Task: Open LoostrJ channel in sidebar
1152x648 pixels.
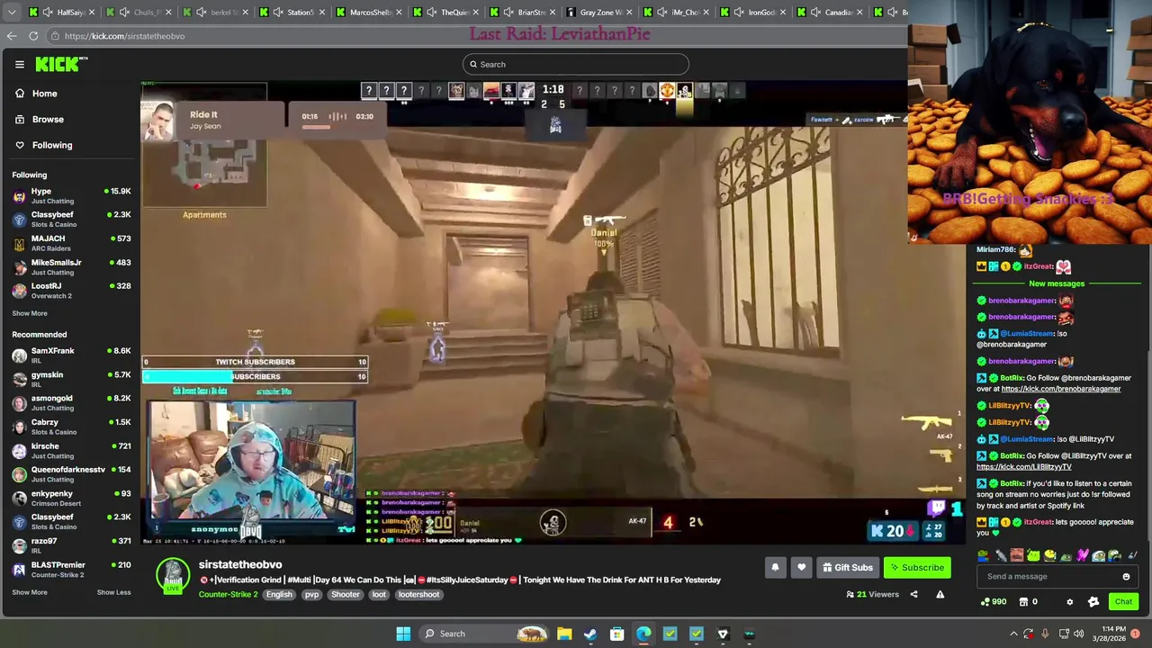Action: pos(72,290)
